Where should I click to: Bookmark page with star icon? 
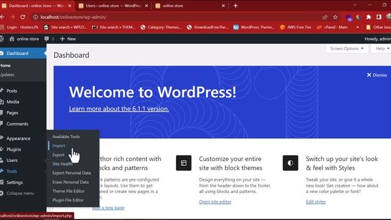335,17
